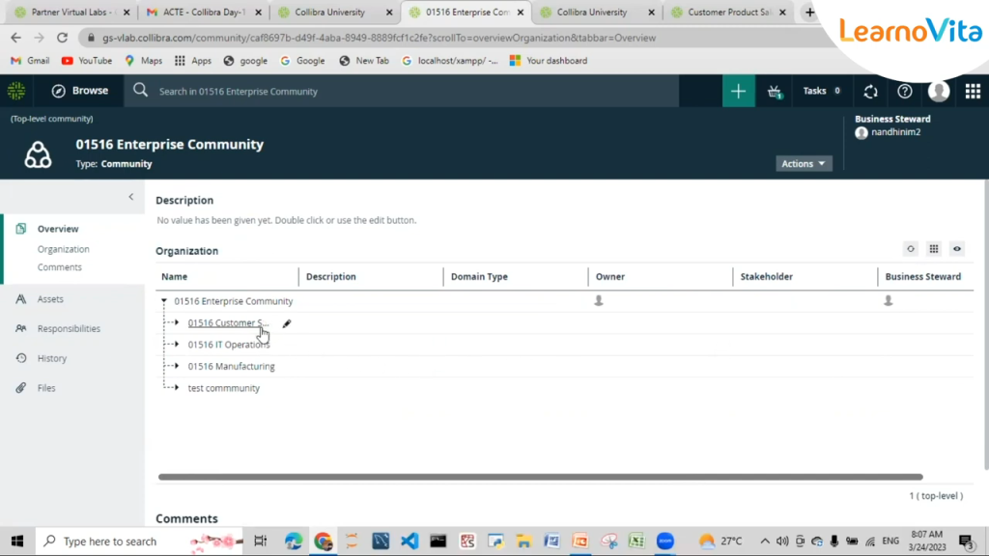Open the 01516 Customer S link in Organization
The image size is (989, 556).
click(225, 322)
